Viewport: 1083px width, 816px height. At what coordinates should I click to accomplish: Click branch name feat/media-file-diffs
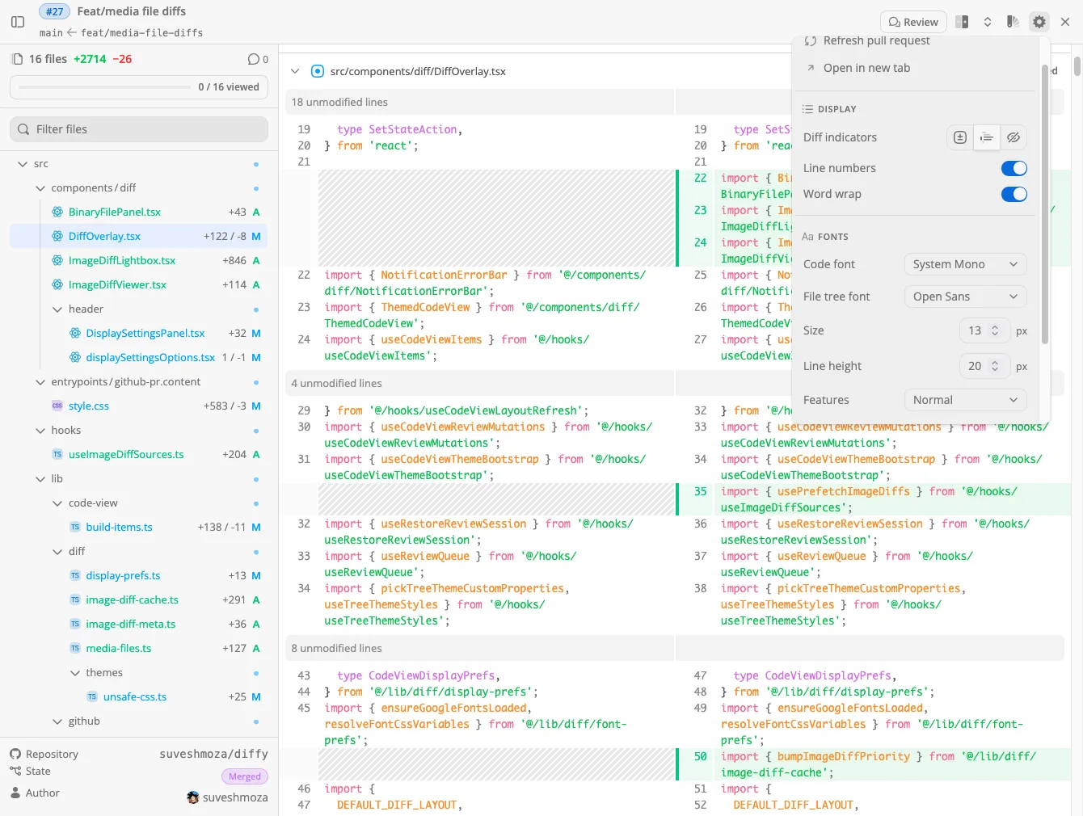[x=141, y=33]
